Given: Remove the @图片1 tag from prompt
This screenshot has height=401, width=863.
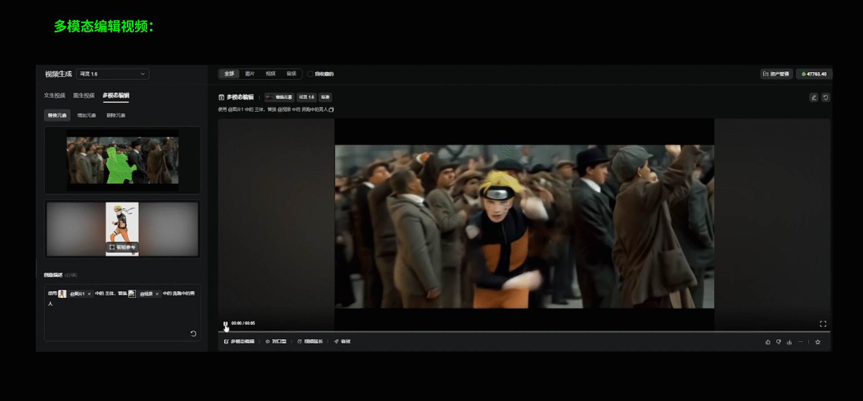Looking at the screenshot, I should pos(89,294).
